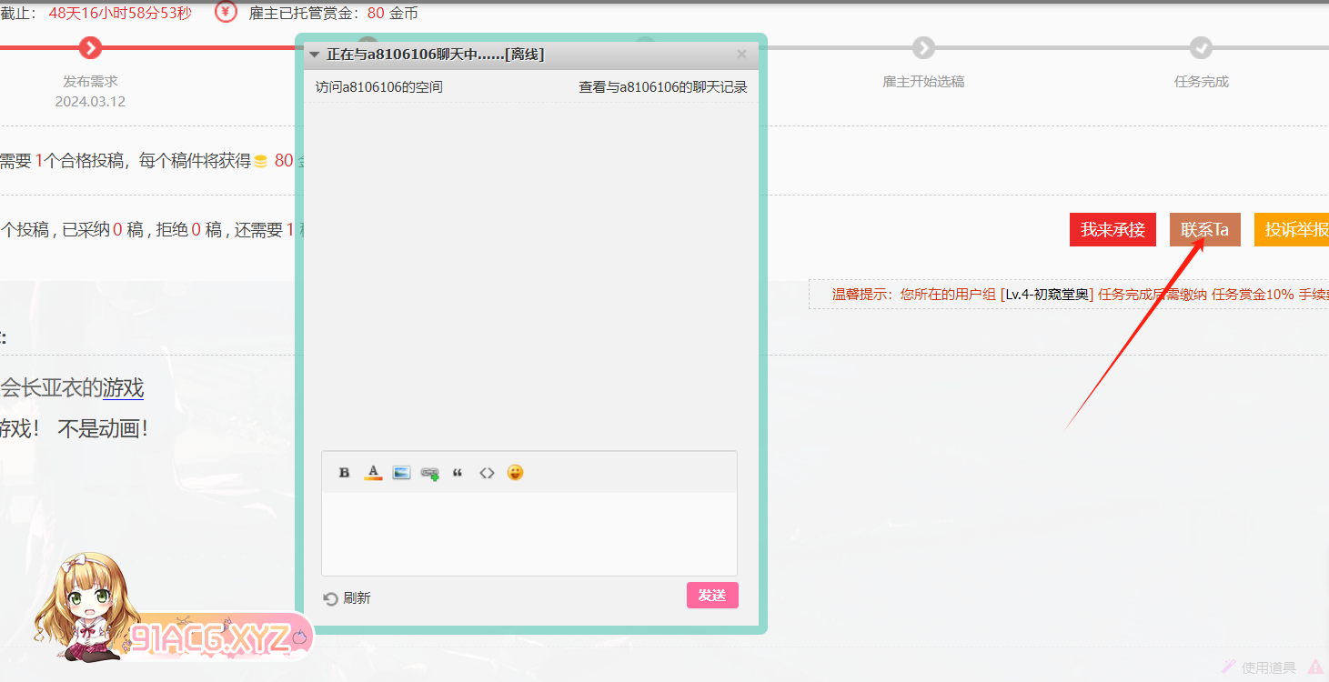Click the insert image icon

tap(401, 473)
